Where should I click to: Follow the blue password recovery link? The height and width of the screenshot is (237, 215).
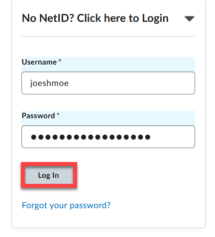66,205
